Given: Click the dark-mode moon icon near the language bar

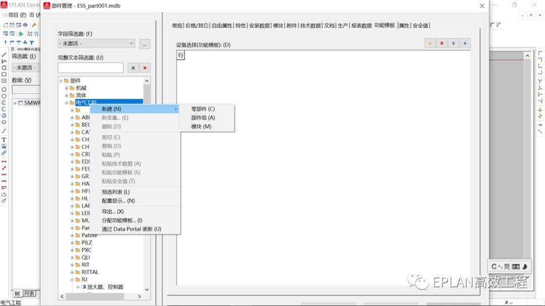Looking at the screenshot, I should pyautogui.click(x=525, y=267).
